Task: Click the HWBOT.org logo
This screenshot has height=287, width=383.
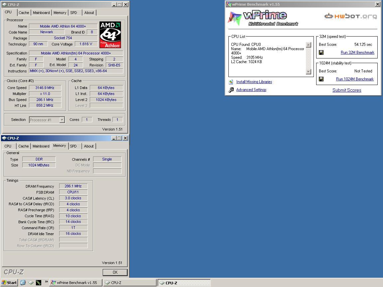Action: (x=350, y=16)
